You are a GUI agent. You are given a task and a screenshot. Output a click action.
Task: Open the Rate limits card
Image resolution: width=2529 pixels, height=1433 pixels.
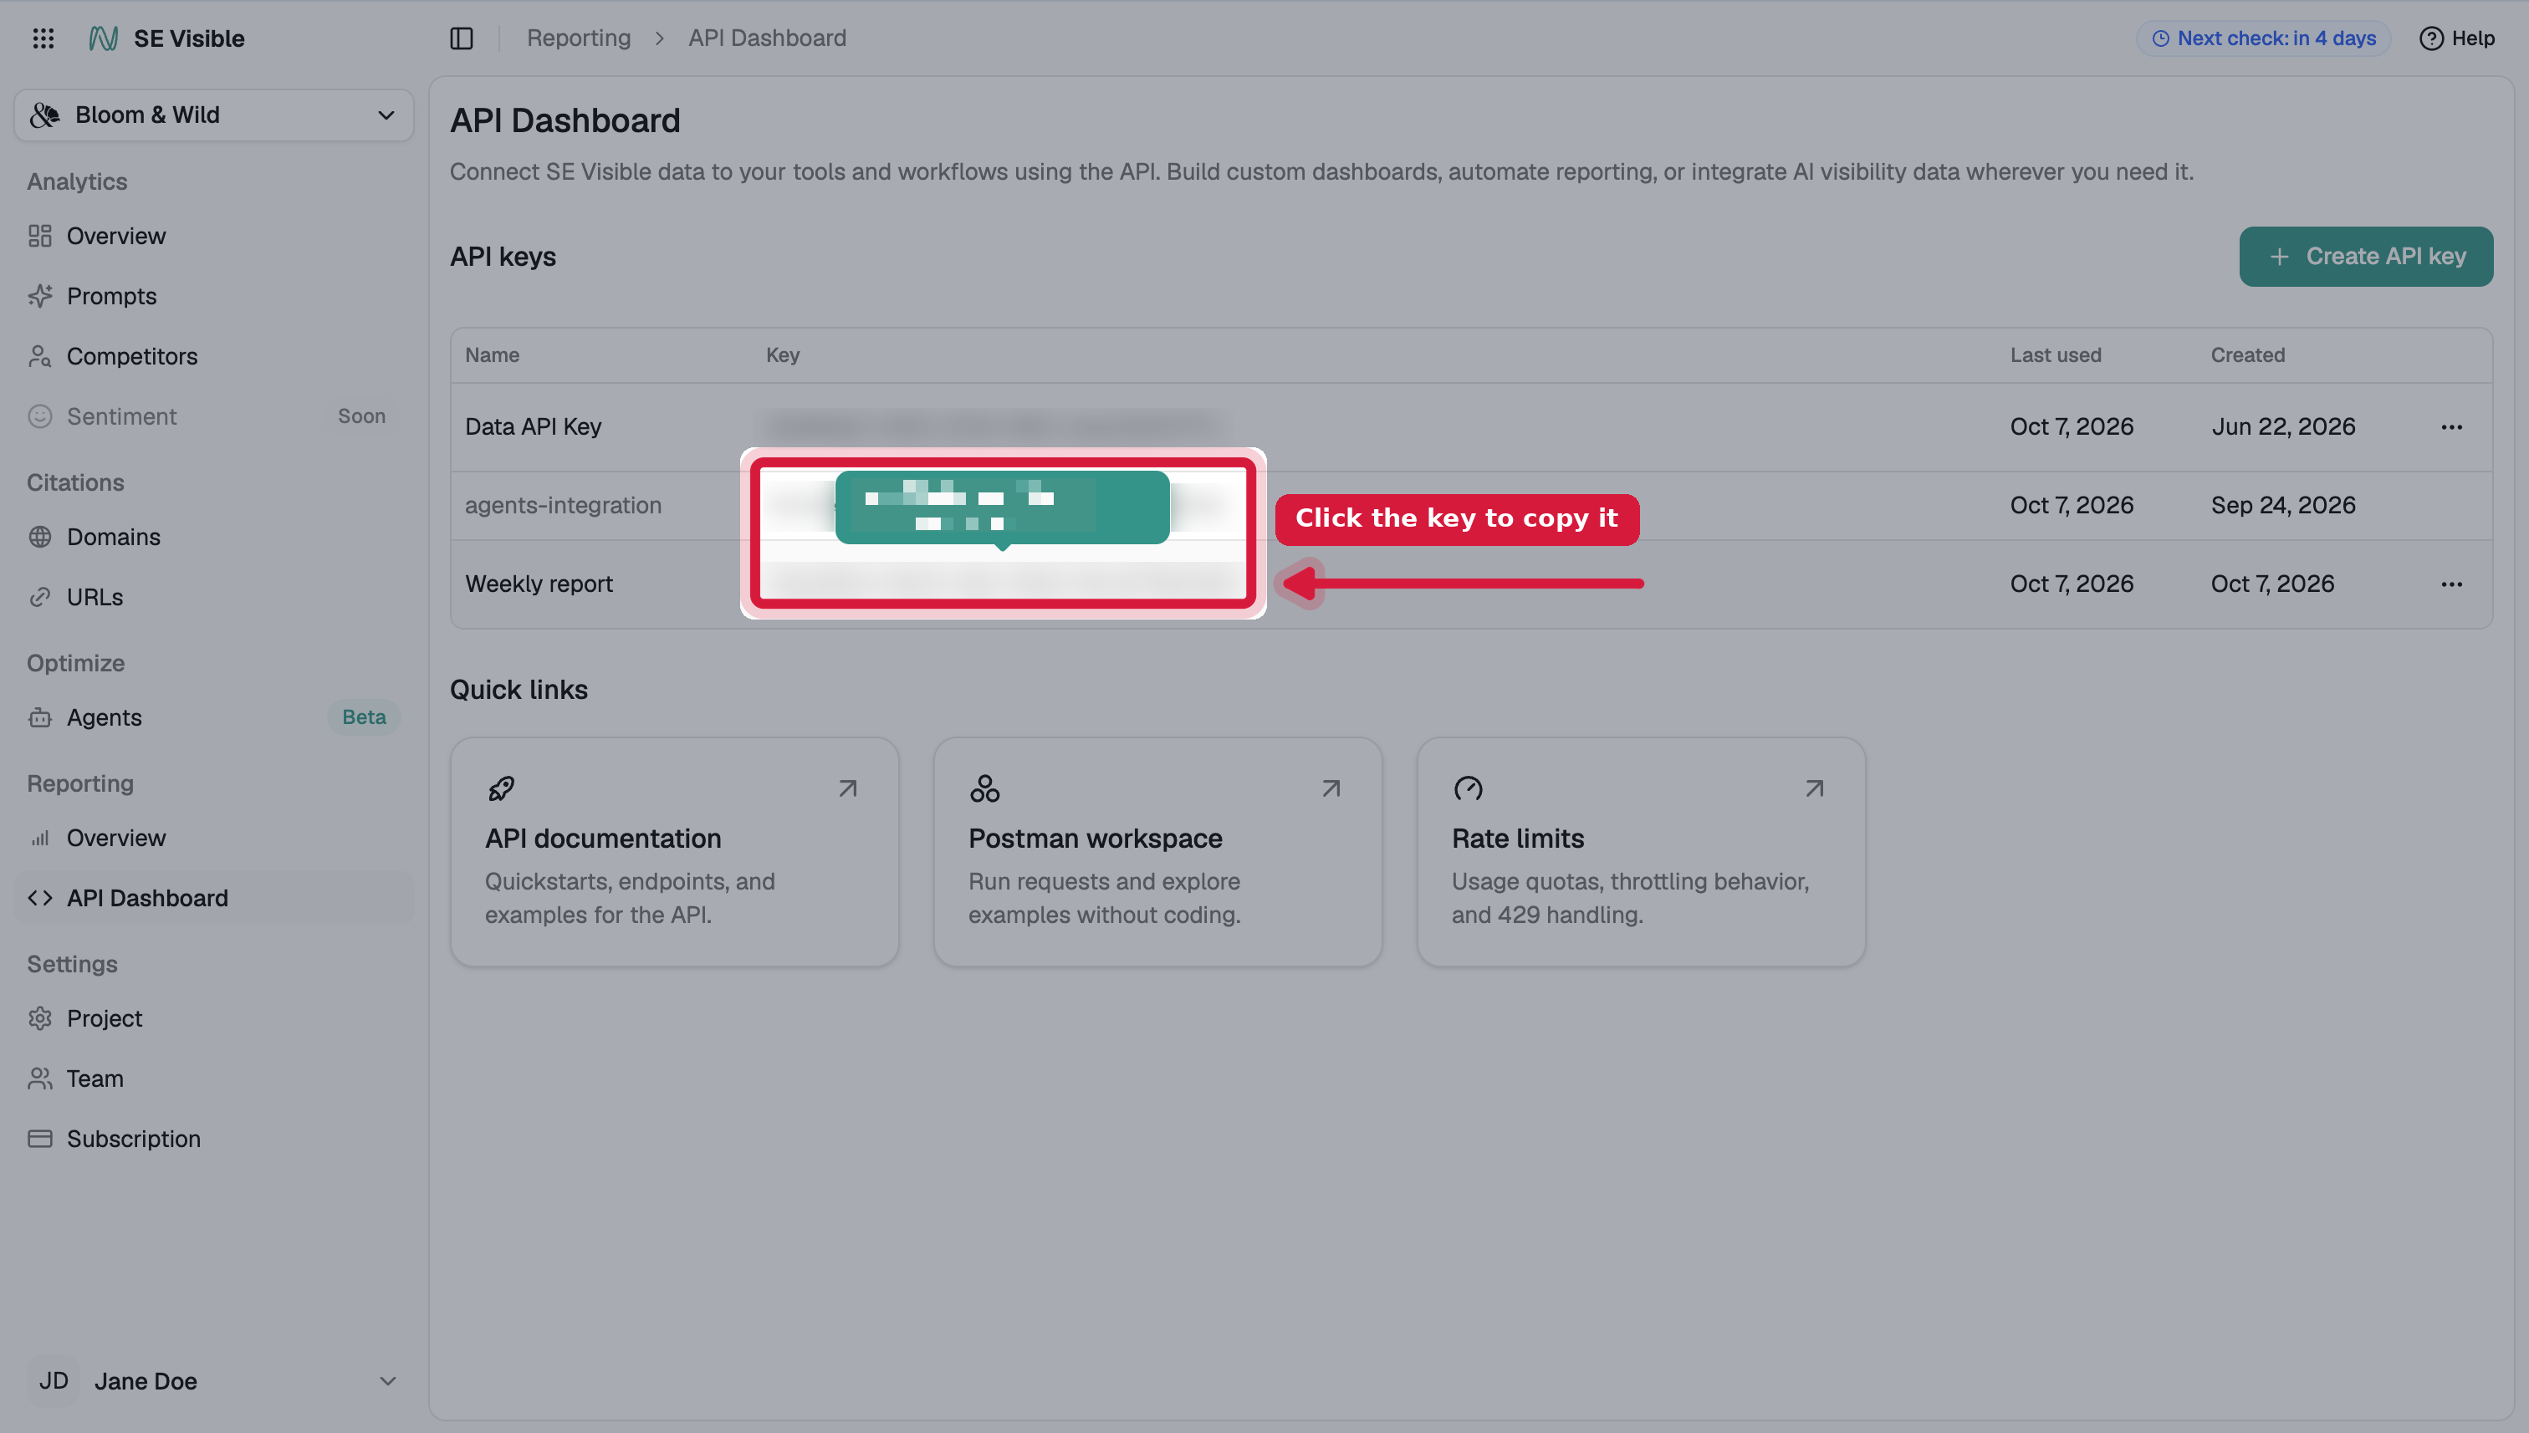1641,852
